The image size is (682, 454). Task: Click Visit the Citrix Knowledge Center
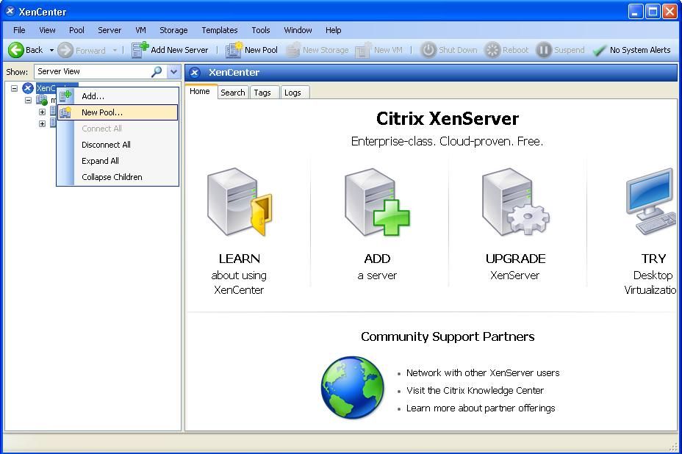pos(475,391)
